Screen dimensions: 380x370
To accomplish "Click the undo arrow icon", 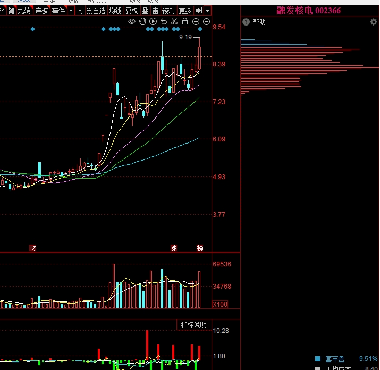I will (x=164, y=22).
